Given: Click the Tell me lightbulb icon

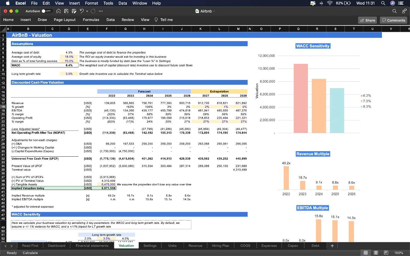Looking at the screenshot, I should point(156,20).
